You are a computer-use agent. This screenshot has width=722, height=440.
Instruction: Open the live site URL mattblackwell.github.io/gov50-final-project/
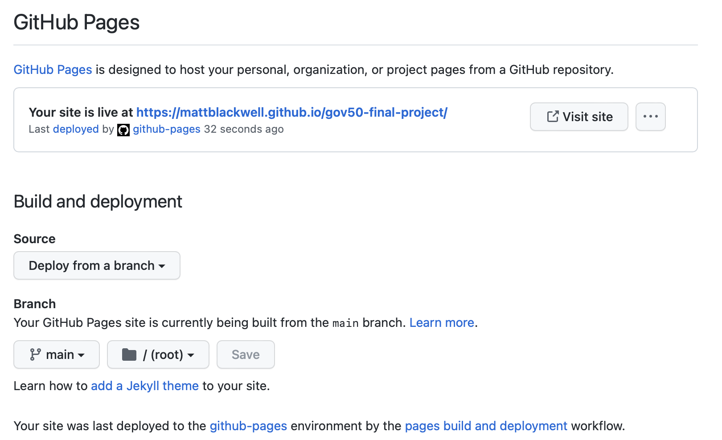[x=292, y=112]
